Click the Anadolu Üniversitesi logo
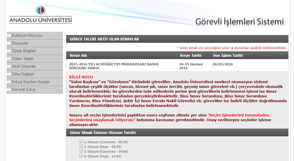Screen dimensions: 294x161 coord(41,15)
